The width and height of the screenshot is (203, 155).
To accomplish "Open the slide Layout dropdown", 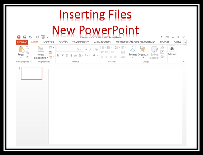I will 51,47.
